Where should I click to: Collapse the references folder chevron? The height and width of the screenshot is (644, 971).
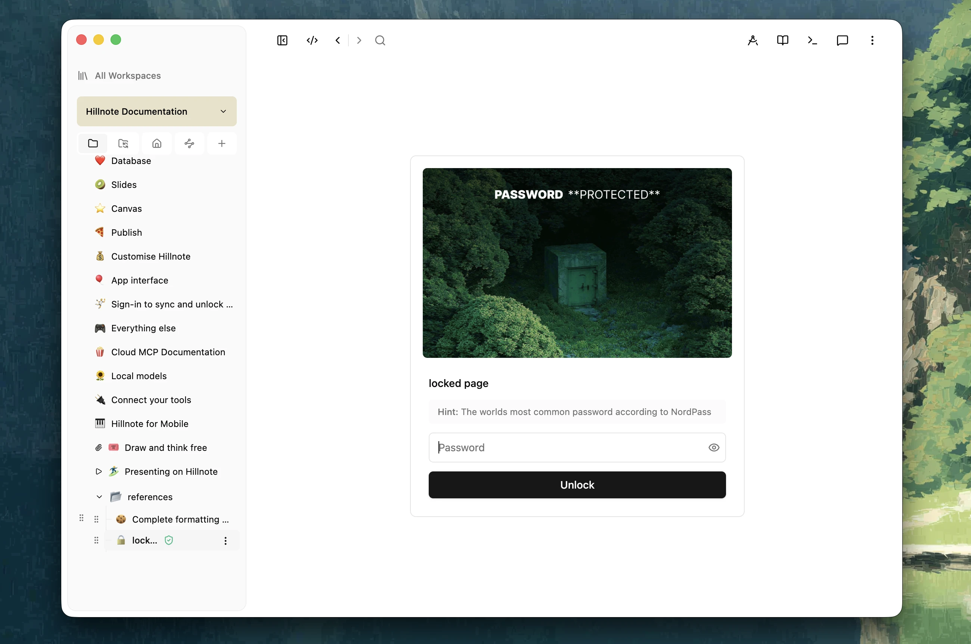99,497
